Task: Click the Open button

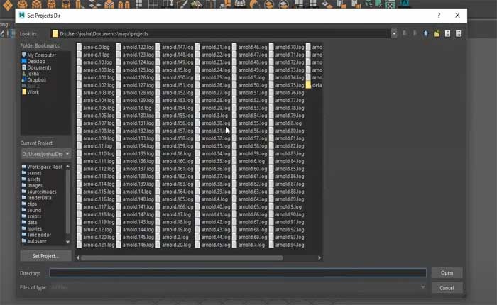Action: click(447, 272)
